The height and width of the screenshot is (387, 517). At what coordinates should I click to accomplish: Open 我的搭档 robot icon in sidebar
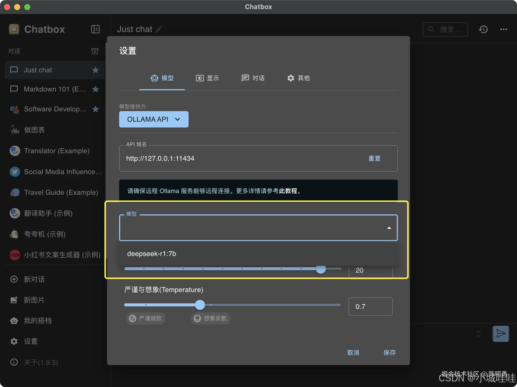click(14, 320)
